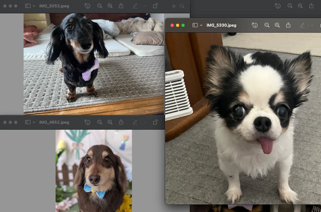Open sidebar view options dropdown in IMG_5053.jpeg

coord(34,6)
